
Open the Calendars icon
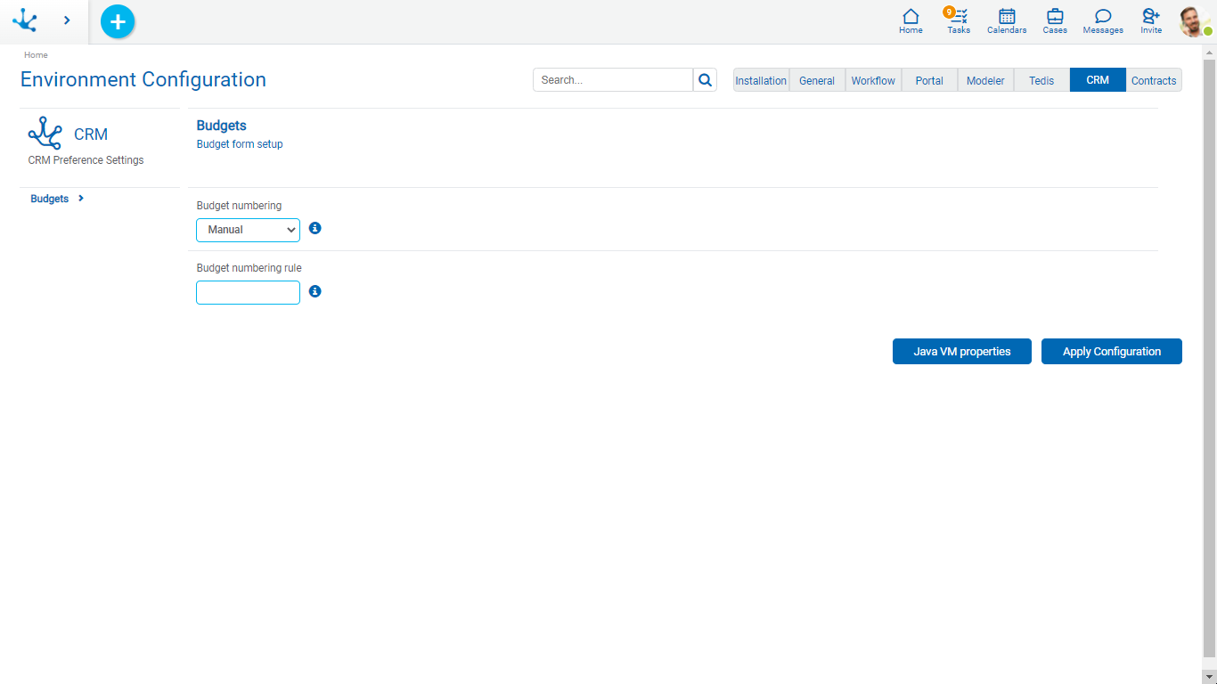1007,21
